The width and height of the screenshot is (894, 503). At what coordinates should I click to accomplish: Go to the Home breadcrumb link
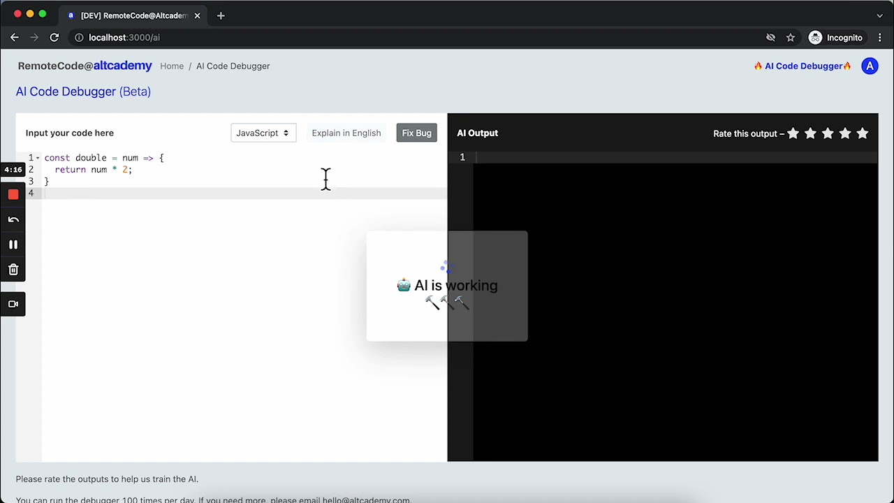(x=172, y=66)
